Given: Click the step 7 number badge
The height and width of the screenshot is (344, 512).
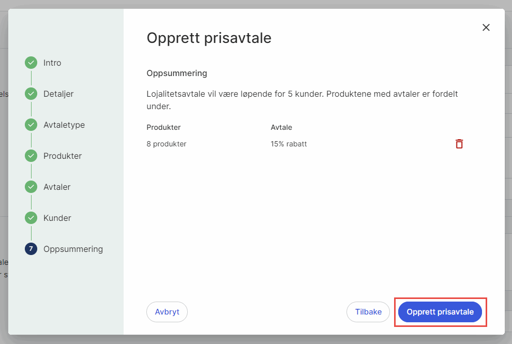Looking at the screenshot, I should point(31,249).
